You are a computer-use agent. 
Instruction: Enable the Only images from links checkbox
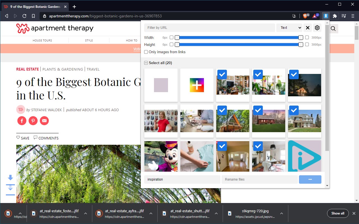click(146, 52)
